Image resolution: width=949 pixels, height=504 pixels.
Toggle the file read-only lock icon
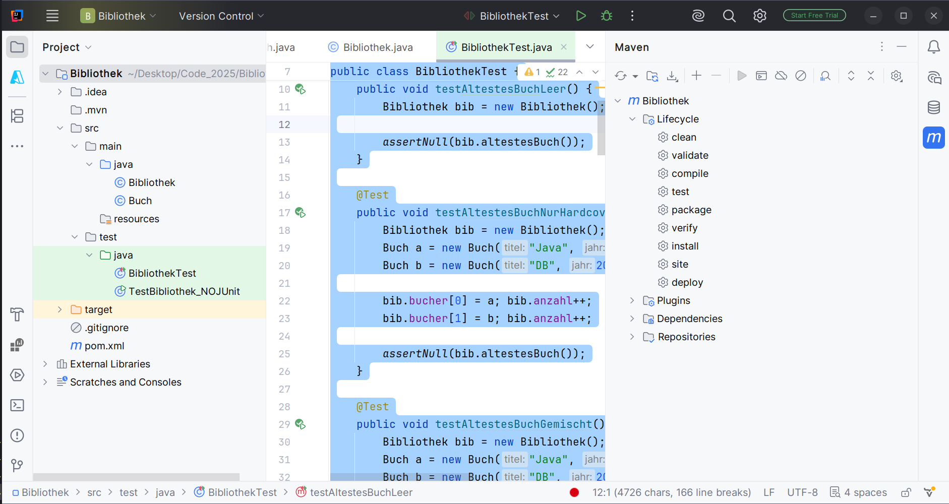pyautogui.click(x=906, y=492)
